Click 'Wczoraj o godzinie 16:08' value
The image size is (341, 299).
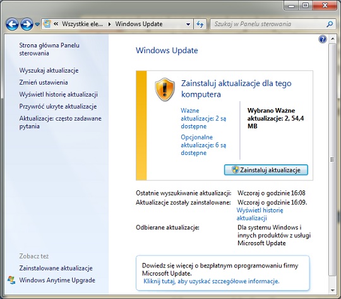[272, 193]
